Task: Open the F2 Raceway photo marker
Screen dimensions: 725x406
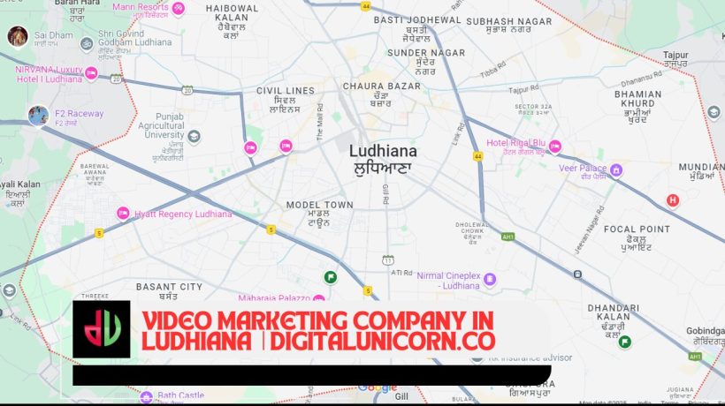Action: pos(38,116)
